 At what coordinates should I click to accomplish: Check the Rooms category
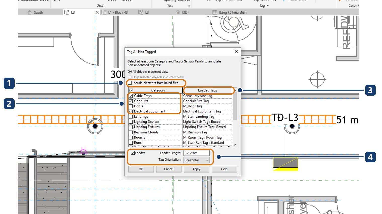coord(131,138)
